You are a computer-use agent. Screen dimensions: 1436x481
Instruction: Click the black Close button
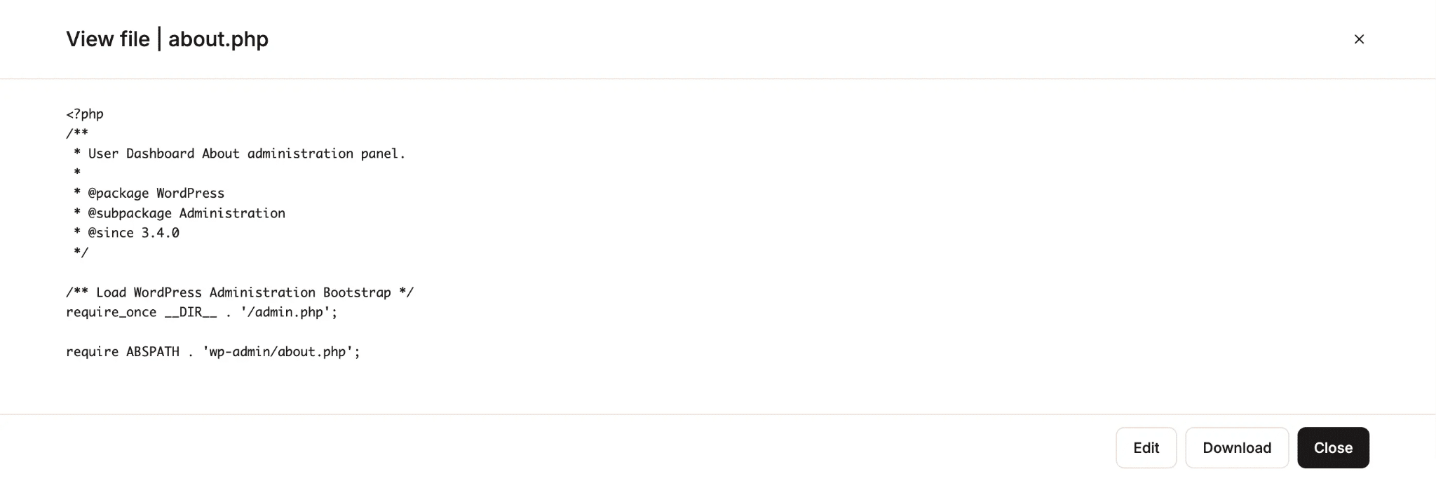(x=1333, y=447)
